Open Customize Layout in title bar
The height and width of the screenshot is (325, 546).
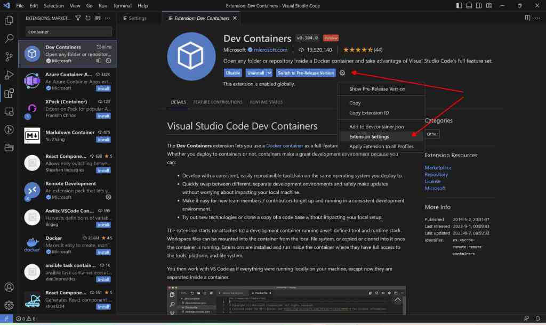tap(489, 5)
